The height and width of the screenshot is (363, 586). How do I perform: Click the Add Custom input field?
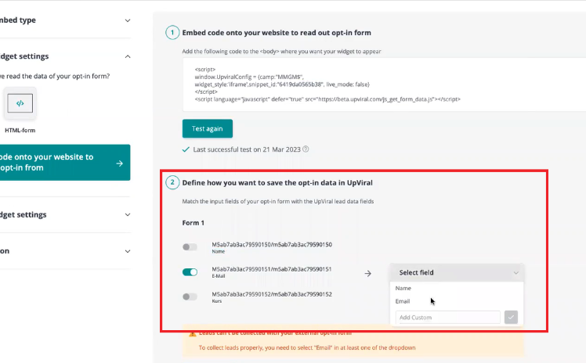[447, 317]
